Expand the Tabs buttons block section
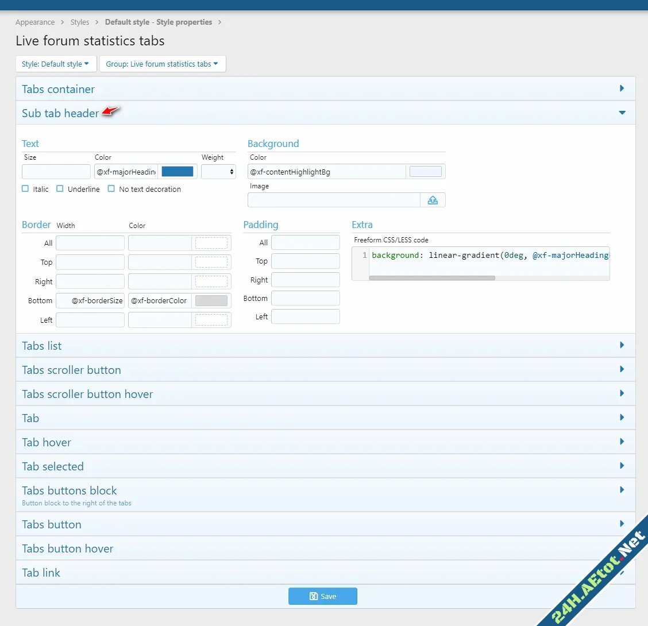 point(622,490)
